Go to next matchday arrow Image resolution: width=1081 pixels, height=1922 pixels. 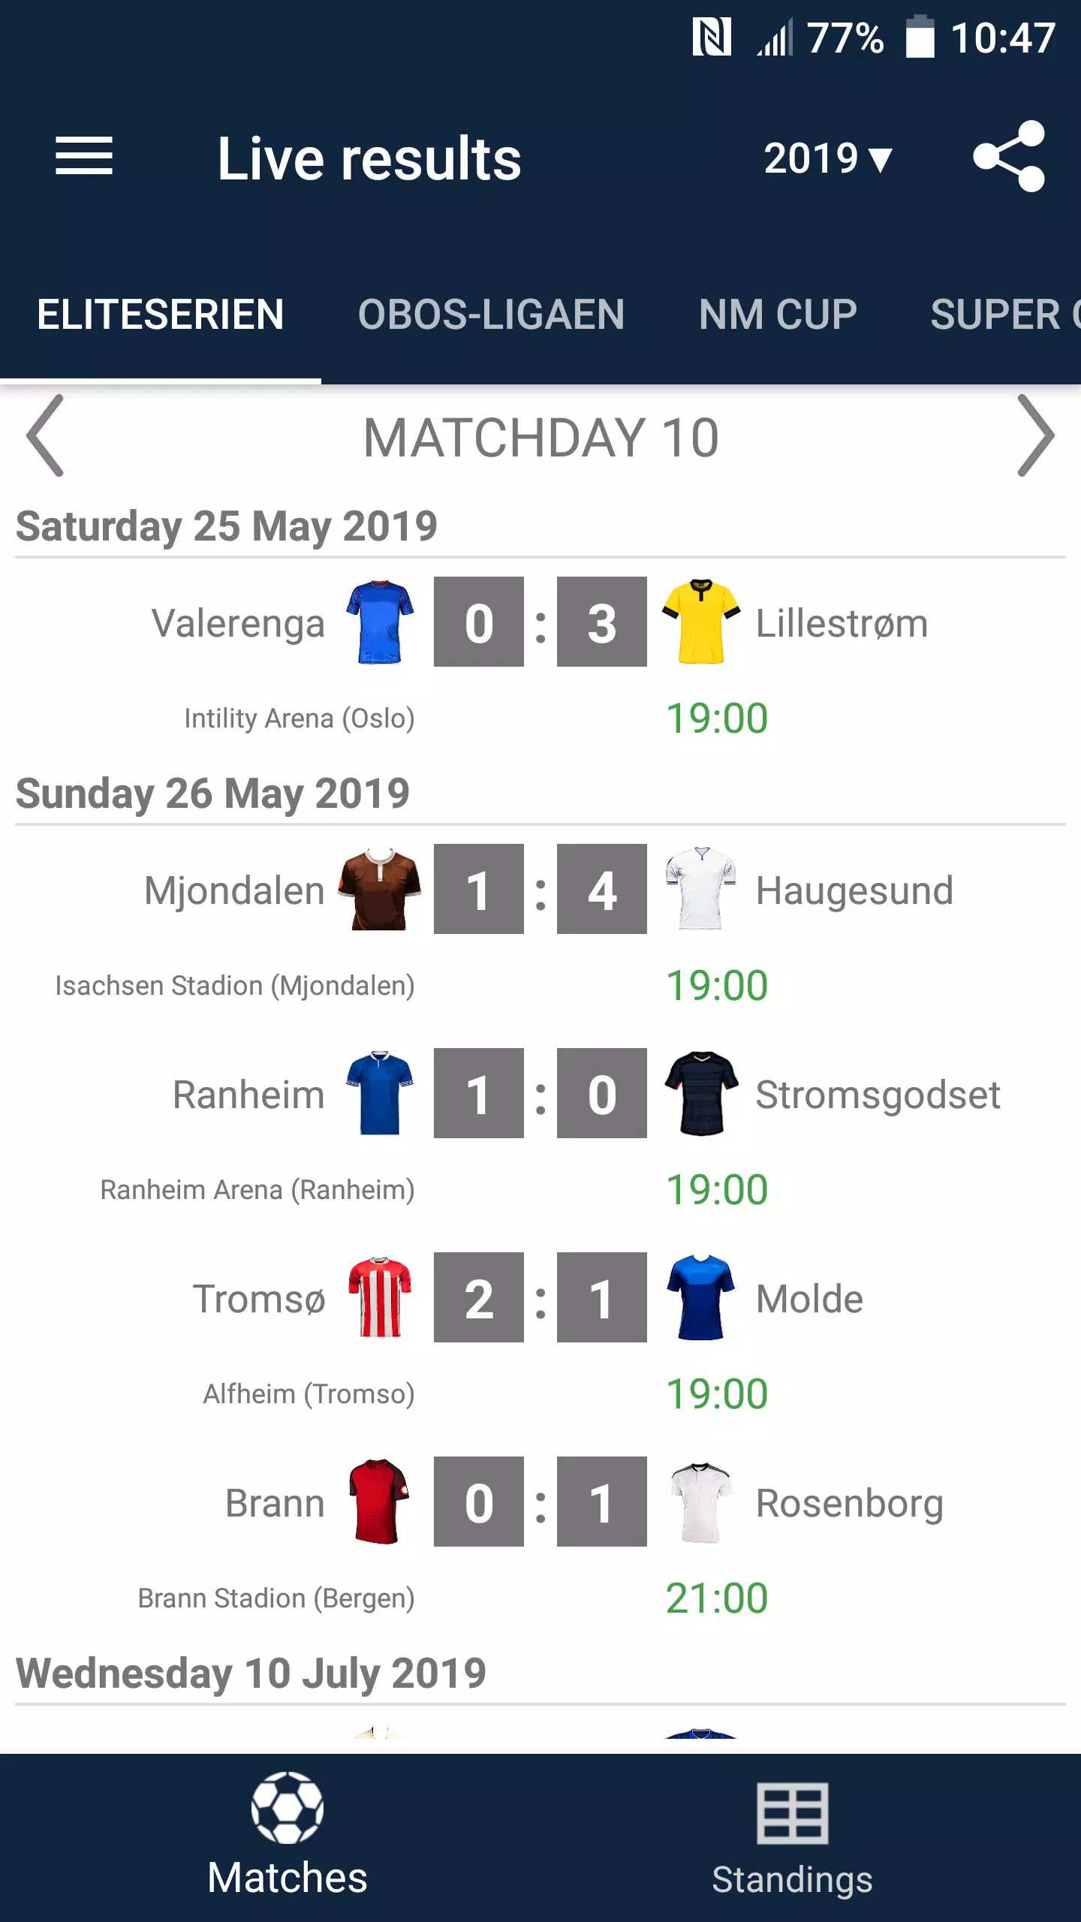point(1036,435)
